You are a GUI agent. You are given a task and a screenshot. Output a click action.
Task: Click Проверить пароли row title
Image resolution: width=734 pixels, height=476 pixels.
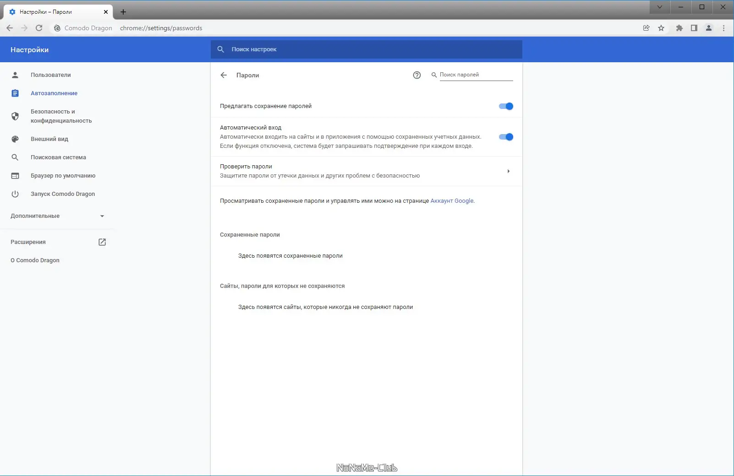246,167
